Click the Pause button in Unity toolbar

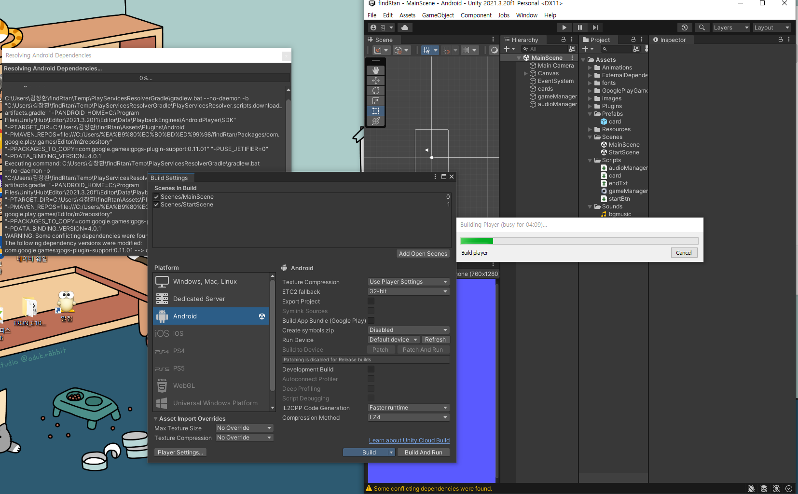[579, 27]
